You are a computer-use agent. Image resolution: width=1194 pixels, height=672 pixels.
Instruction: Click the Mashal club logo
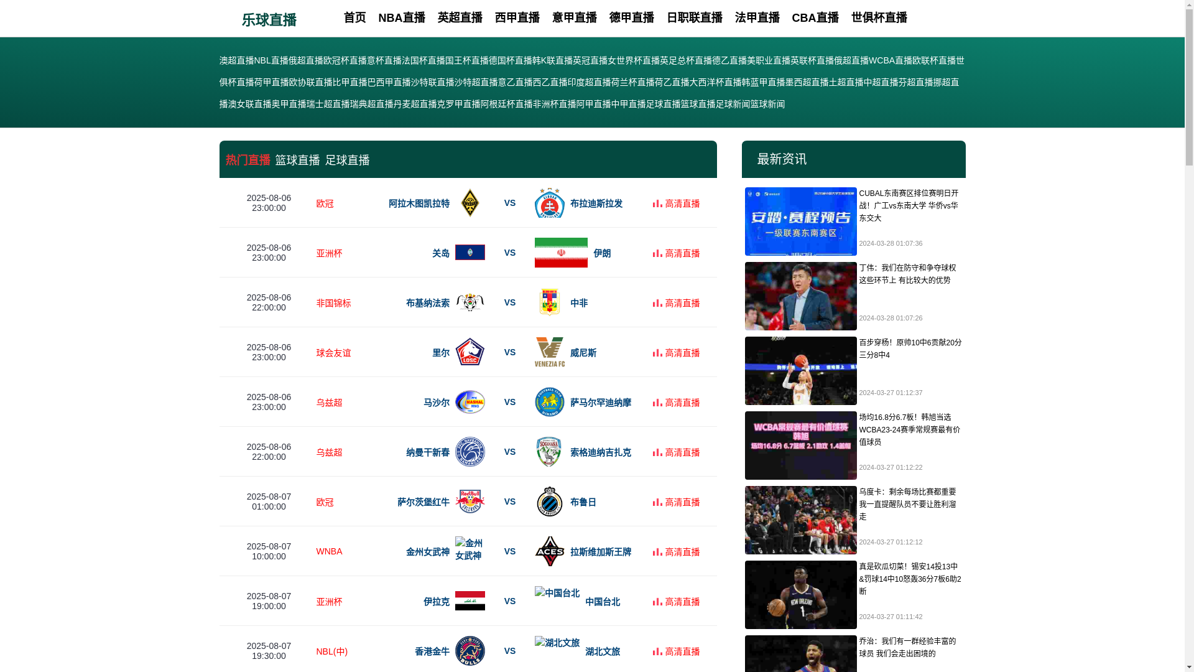tap(470, 402)
